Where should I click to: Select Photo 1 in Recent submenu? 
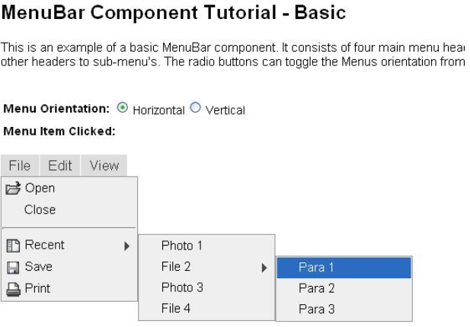(x=182, y=246)
